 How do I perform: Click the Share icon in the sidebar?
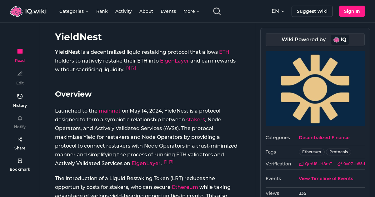[20, 139]
